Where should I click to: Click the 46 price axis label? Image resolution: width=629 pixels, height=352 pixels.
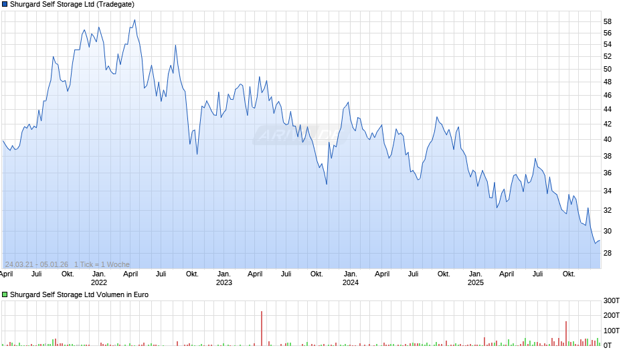[608, 95]
